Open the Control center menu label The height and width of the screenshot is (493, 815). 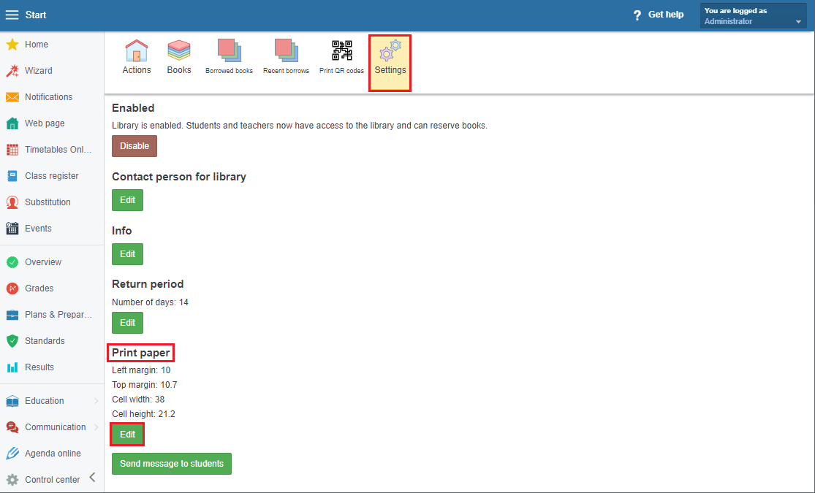(x=53, y=480)
